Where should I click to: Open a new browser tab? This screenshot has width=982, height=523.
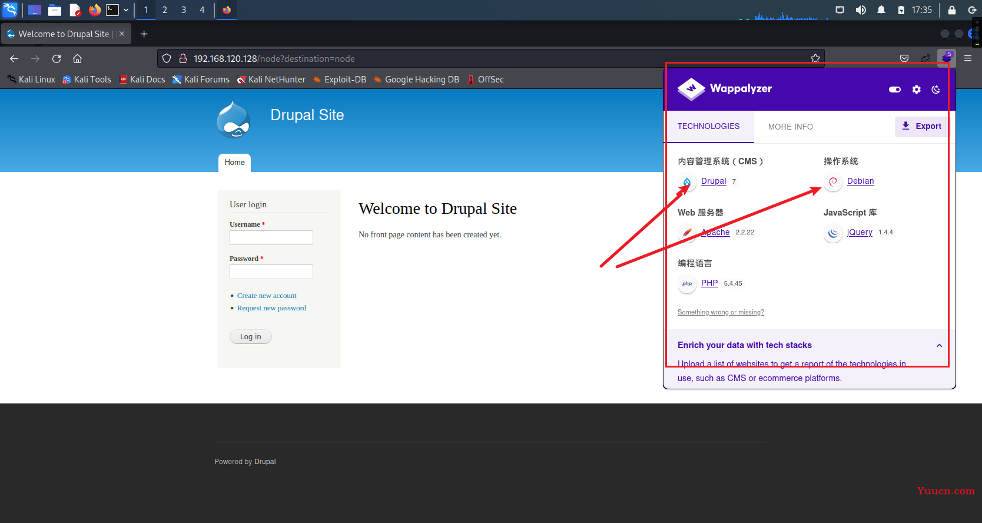[144, 34]
